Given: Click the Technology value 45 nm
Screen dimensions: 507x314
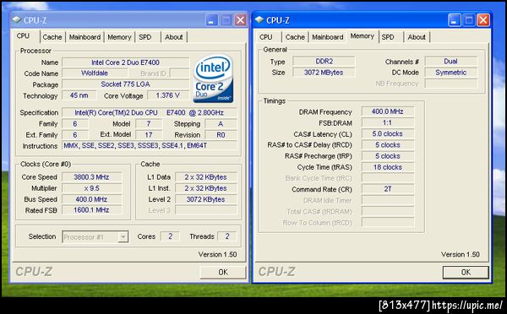Looking at the screenshot, I should tap(79, 95).
